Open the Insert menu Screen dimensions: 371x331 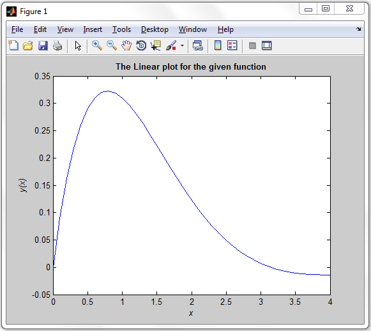[x=93, y=29]
